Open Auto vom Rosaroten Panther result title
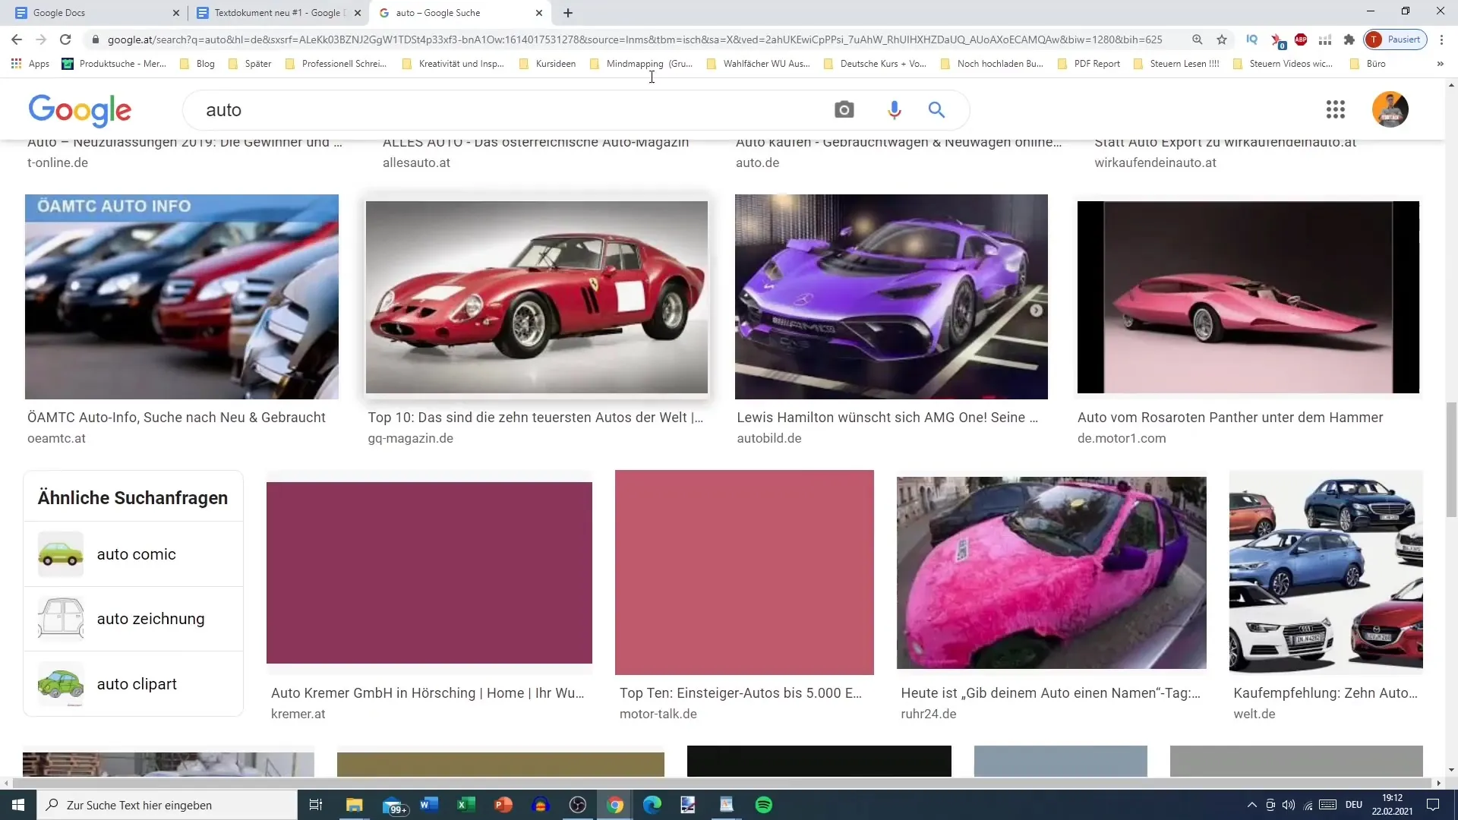1458x820 pixels. coord(1230,418)
